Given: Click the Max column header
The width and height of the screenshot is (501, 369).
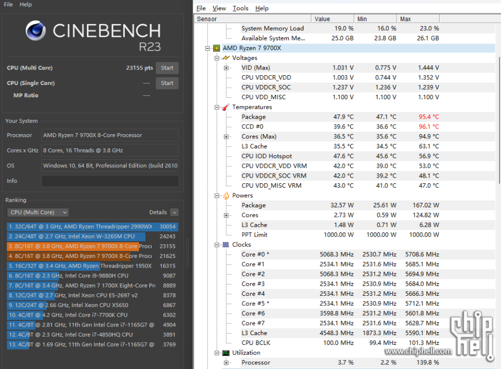Looking at the screenshot, I should click(x=418, y=19).
